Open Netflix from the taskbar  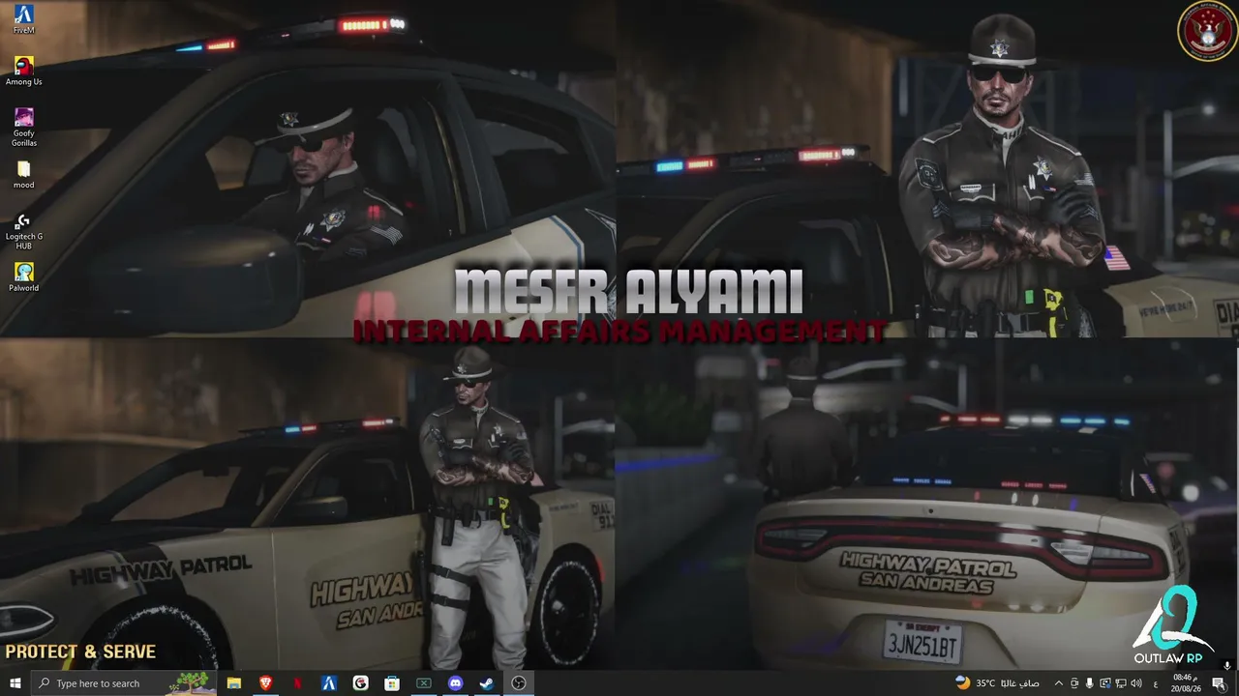pos(297,683)
